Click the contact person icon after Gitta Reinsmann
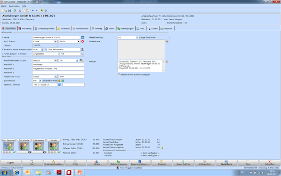This screenshot has height=176, width=281. [x=82, y=50]
